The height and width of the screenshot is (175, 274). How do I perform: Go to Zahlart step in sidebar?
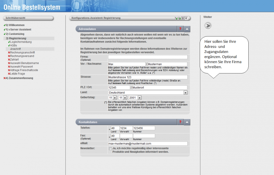pos(16,59)
